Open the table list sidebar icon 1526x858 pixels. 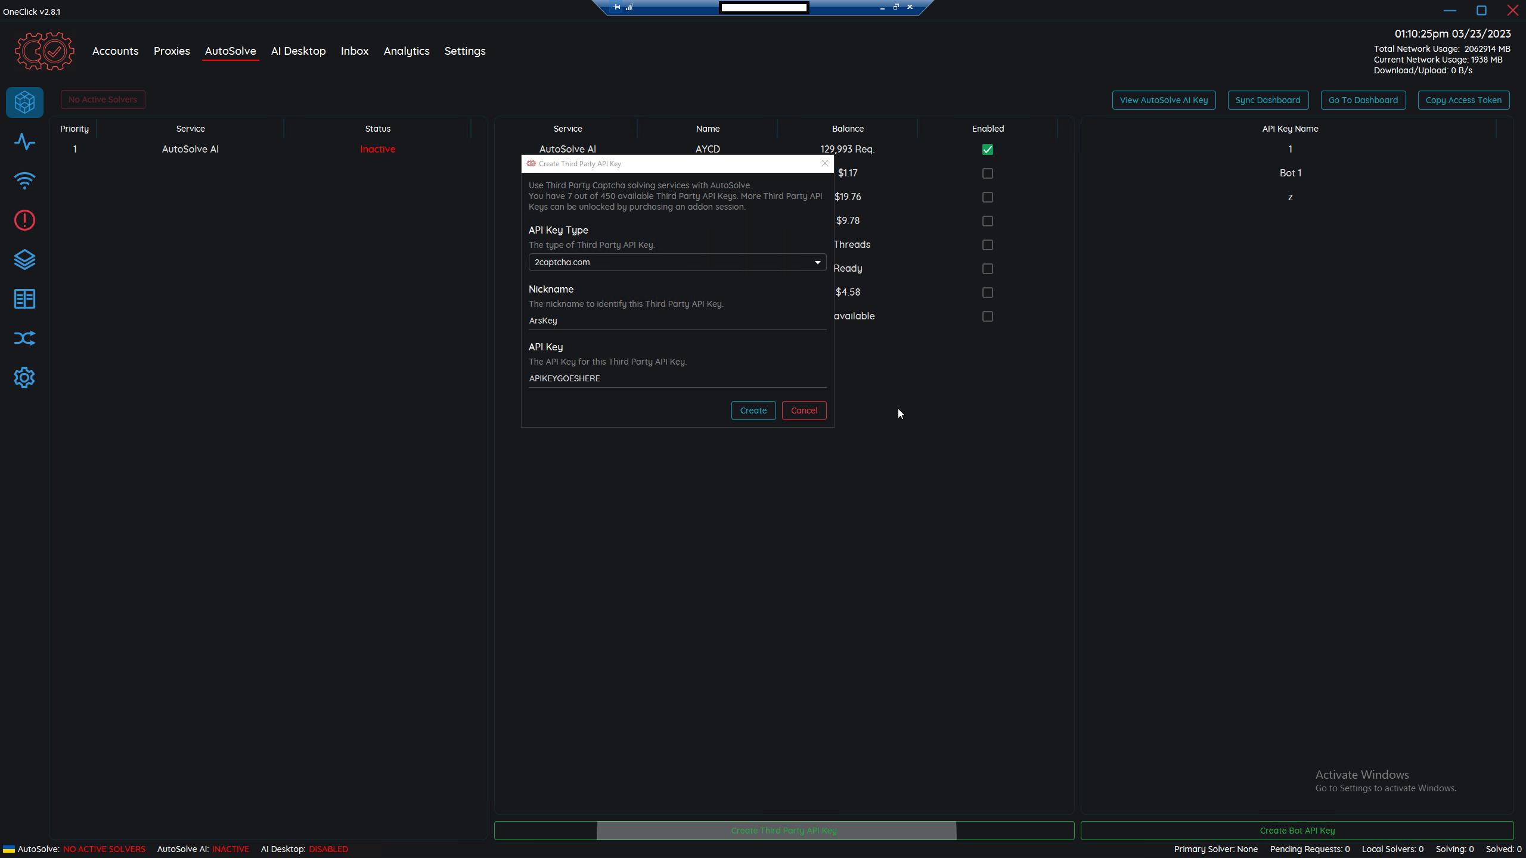coord(24,299)
